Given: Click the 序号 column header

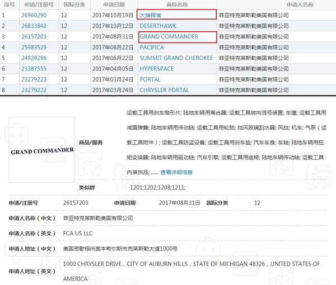Looking at the screenshot, I should tap(9, 4).
